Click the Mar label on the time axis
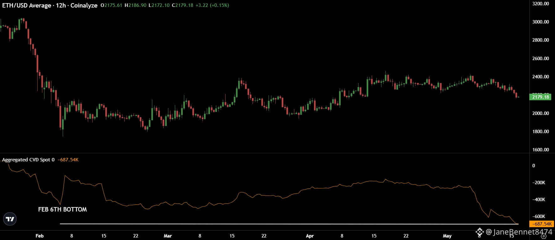This screenshot has width=555, height=240. point(168,236)
